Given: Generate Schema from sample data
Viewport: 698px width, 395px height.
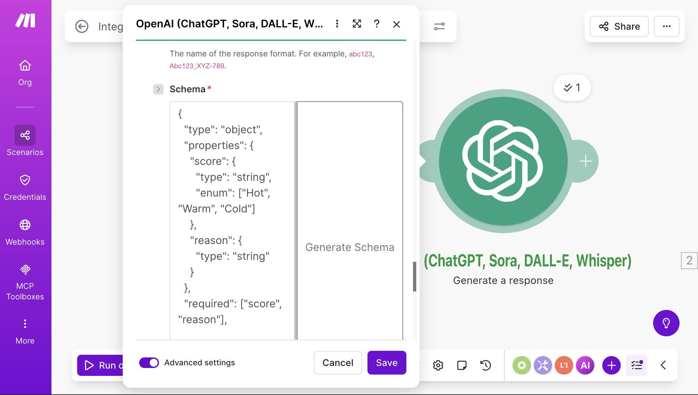Looking at the screenshot, I should pyautogui.click(x=350, y=247).
